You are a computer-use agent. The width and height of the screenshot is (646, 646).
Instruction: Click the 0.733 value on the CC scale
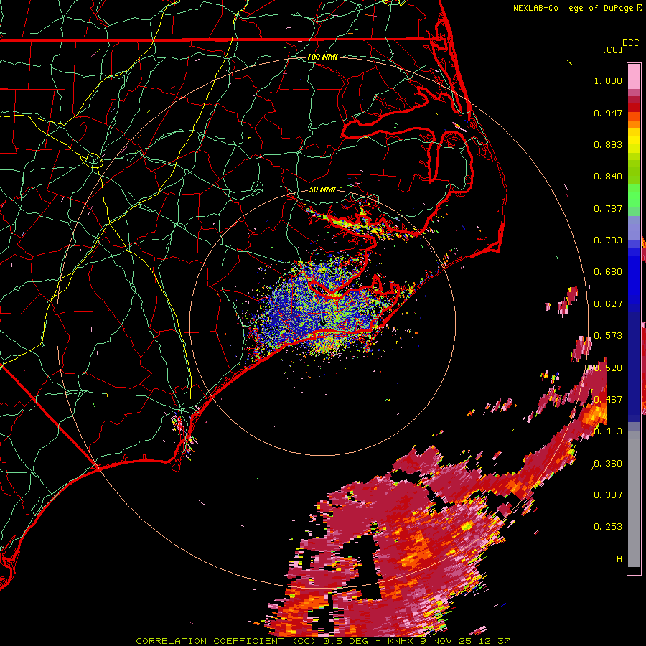tap(608, 240)
